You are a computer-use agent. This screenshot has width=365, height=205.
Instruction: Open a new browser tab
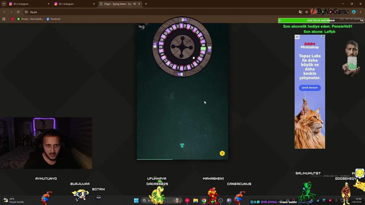pos(146,4)
